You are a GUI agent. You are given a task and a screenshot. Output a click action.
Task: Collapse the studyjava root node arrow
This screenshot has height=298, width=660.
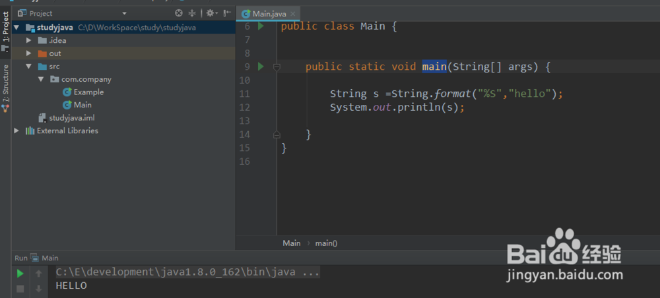16,28
